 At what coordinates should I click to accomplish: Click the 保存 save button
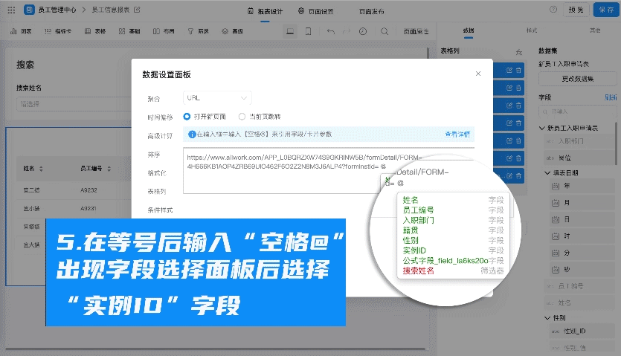(x=606, y=10)
